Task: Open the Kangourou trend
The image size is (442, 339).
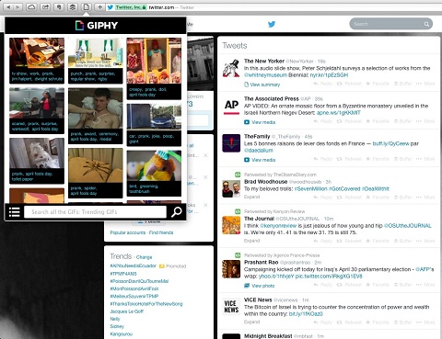Action: [x=121, y=334]
